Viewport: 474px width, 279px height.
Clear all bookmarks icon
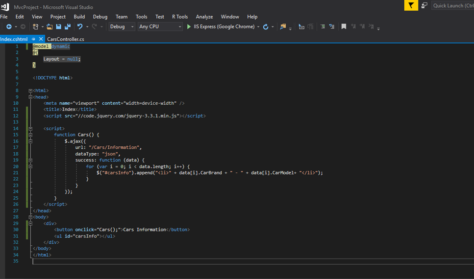click(371, 26)
